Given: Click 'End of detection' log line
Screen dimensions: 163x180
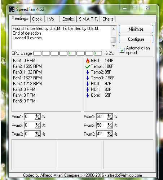Looking at the screenshot, I should click(x=27, y=33).
